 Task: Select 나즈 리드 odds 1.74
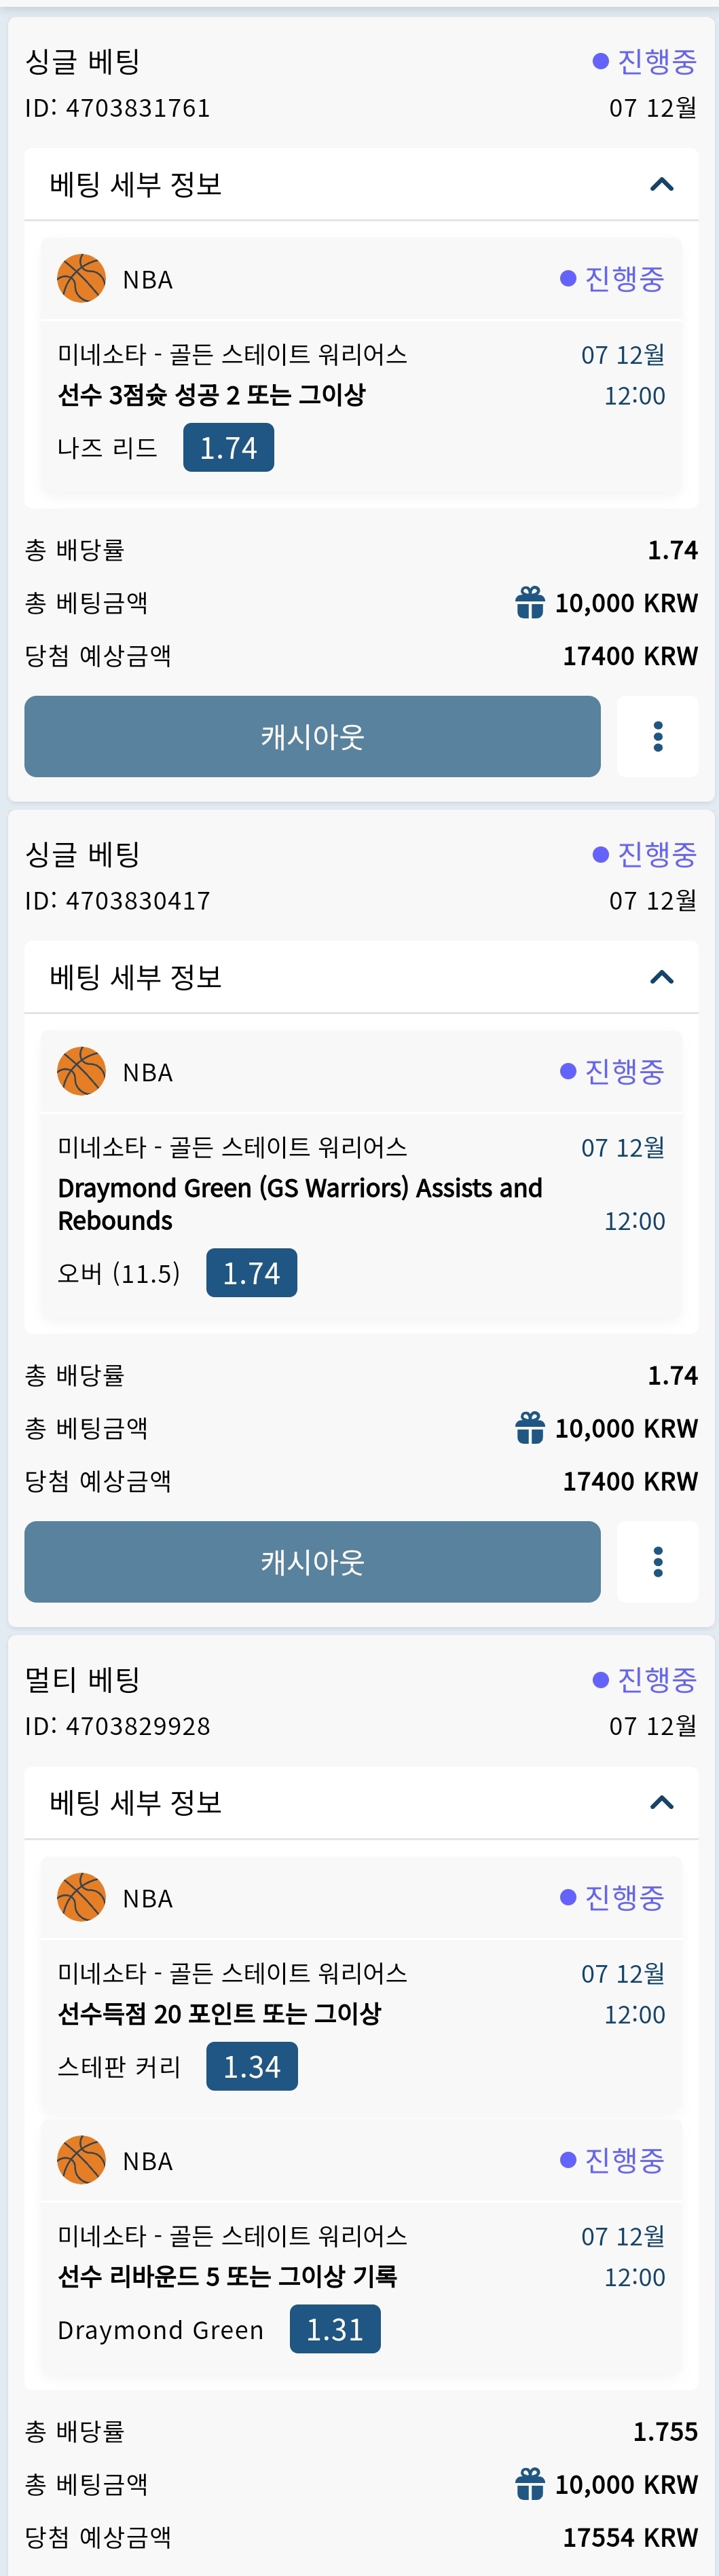coord(228,447)
